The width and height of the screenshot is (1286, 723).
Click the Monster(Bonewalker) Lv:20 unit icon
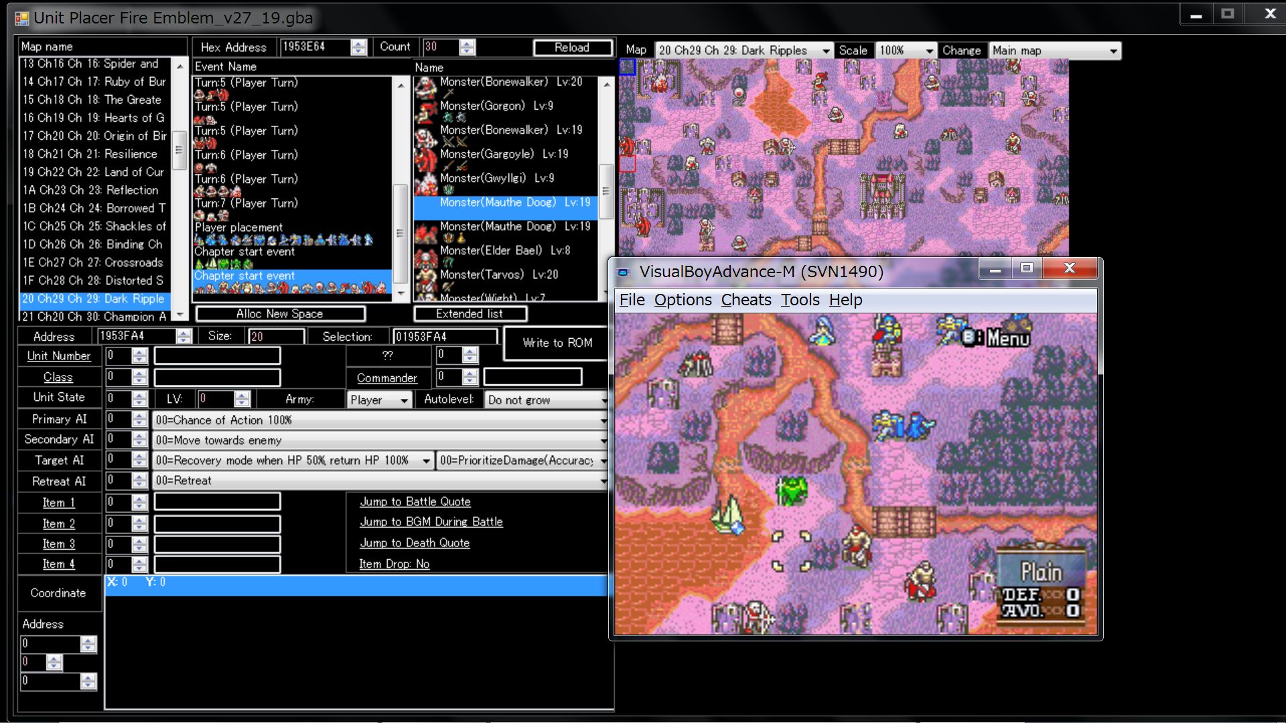pyautogui.click(x=426, y=88)
